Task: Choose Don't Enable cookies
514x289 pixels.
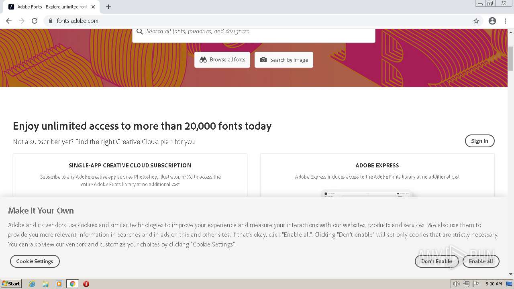Action: coord(436,261)
